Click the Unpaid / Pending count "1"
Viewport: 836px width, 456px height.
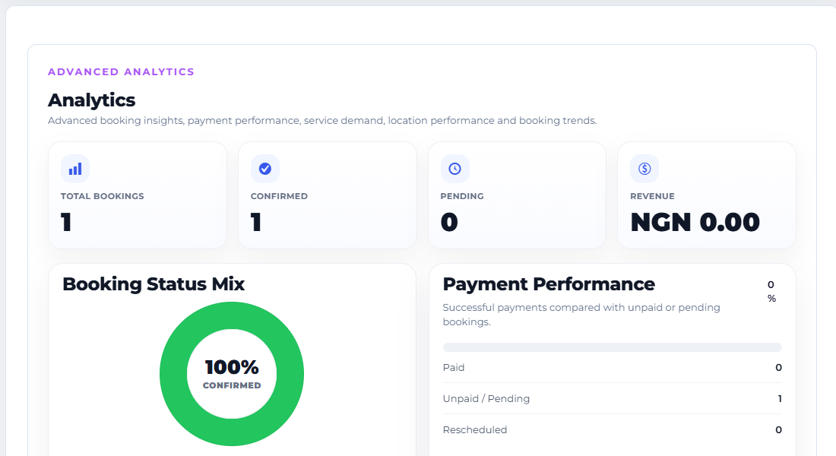pyautogui.click(x=780, y=398)
